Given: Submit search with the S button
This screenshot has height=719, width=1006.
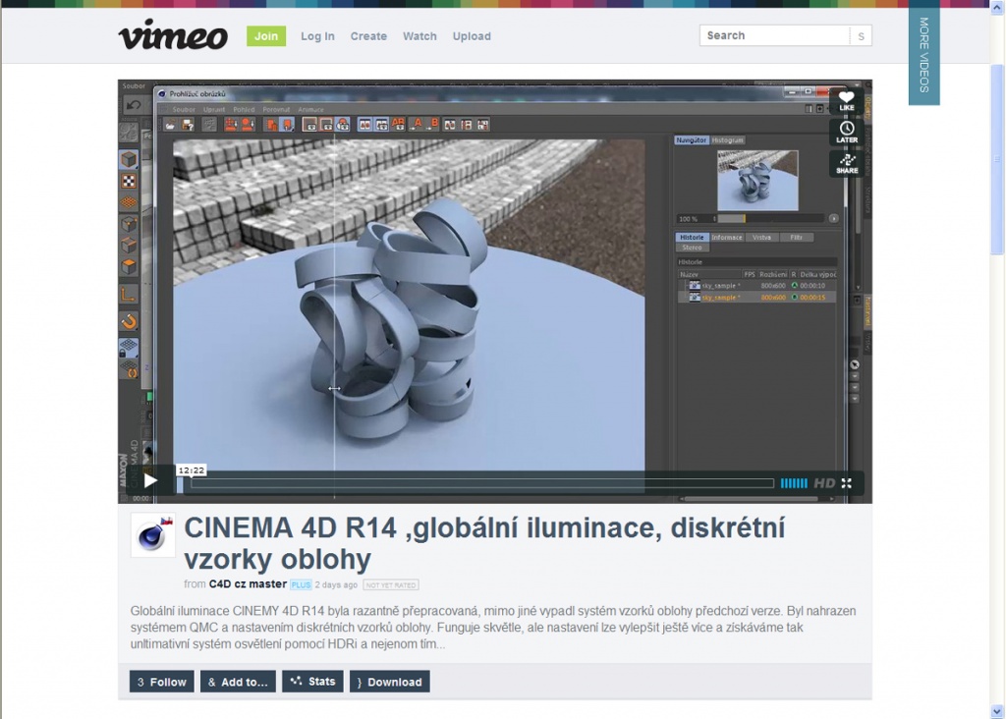Looking at the screenshot, I should click(x=861, y=36).
